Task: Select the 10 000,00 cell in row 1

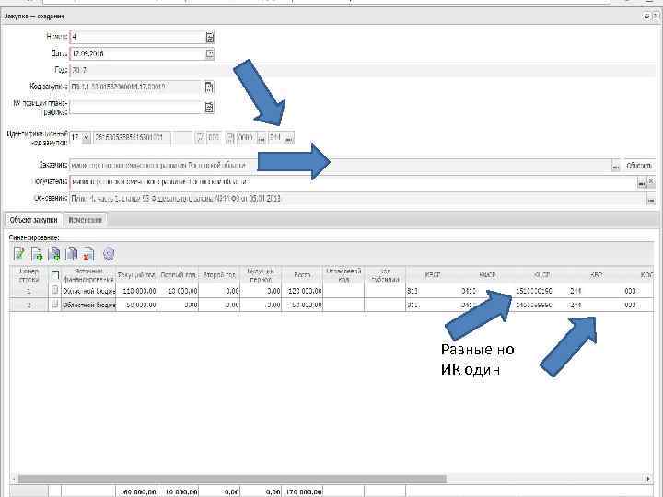Action: pos(178,291)
